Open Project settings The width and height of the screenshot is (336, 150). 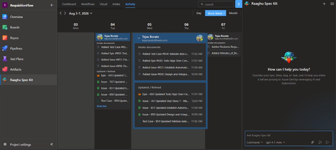point(21,144)
